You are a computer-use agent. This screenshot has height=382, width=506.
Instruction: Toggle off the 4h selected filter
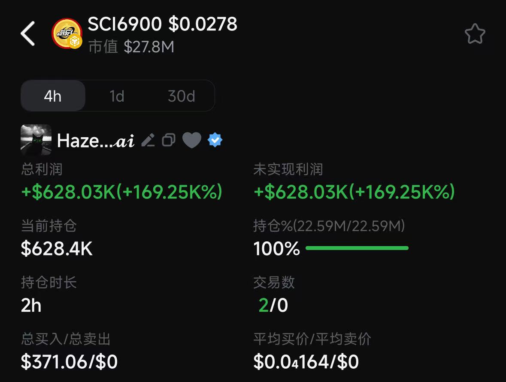click(x=53, y=96)
